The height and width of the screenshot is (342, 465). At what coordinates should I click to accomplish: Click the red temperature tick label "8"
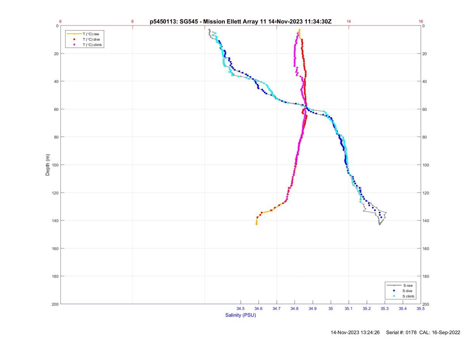(x=133, y=22)
